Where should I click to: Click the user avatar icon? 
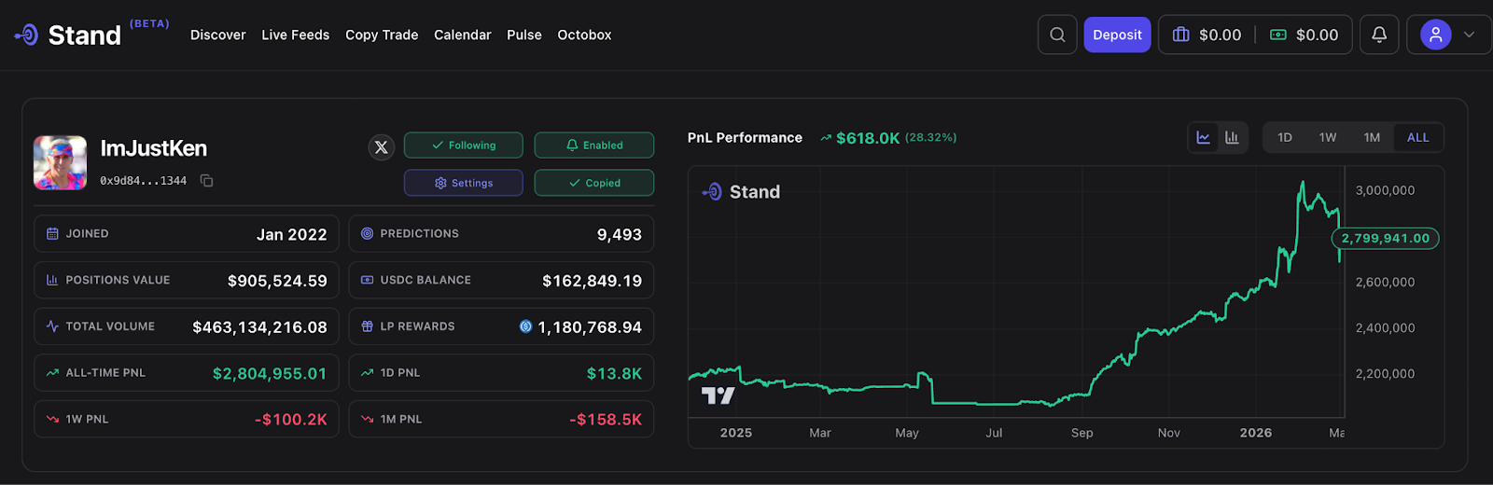coord(1436,35)
